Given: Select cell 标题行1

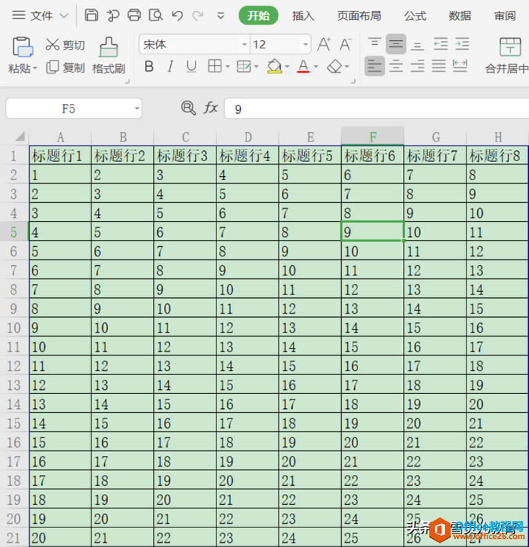Looking at the screenshot, I should click(60, 156).
